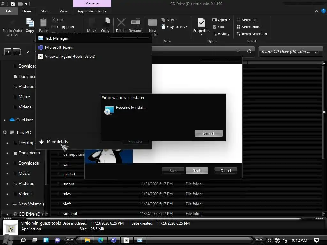The height and width of the screenshot is (245, 327).
Task: Click the Cut scissors command
Action: [x=57, y=20]
